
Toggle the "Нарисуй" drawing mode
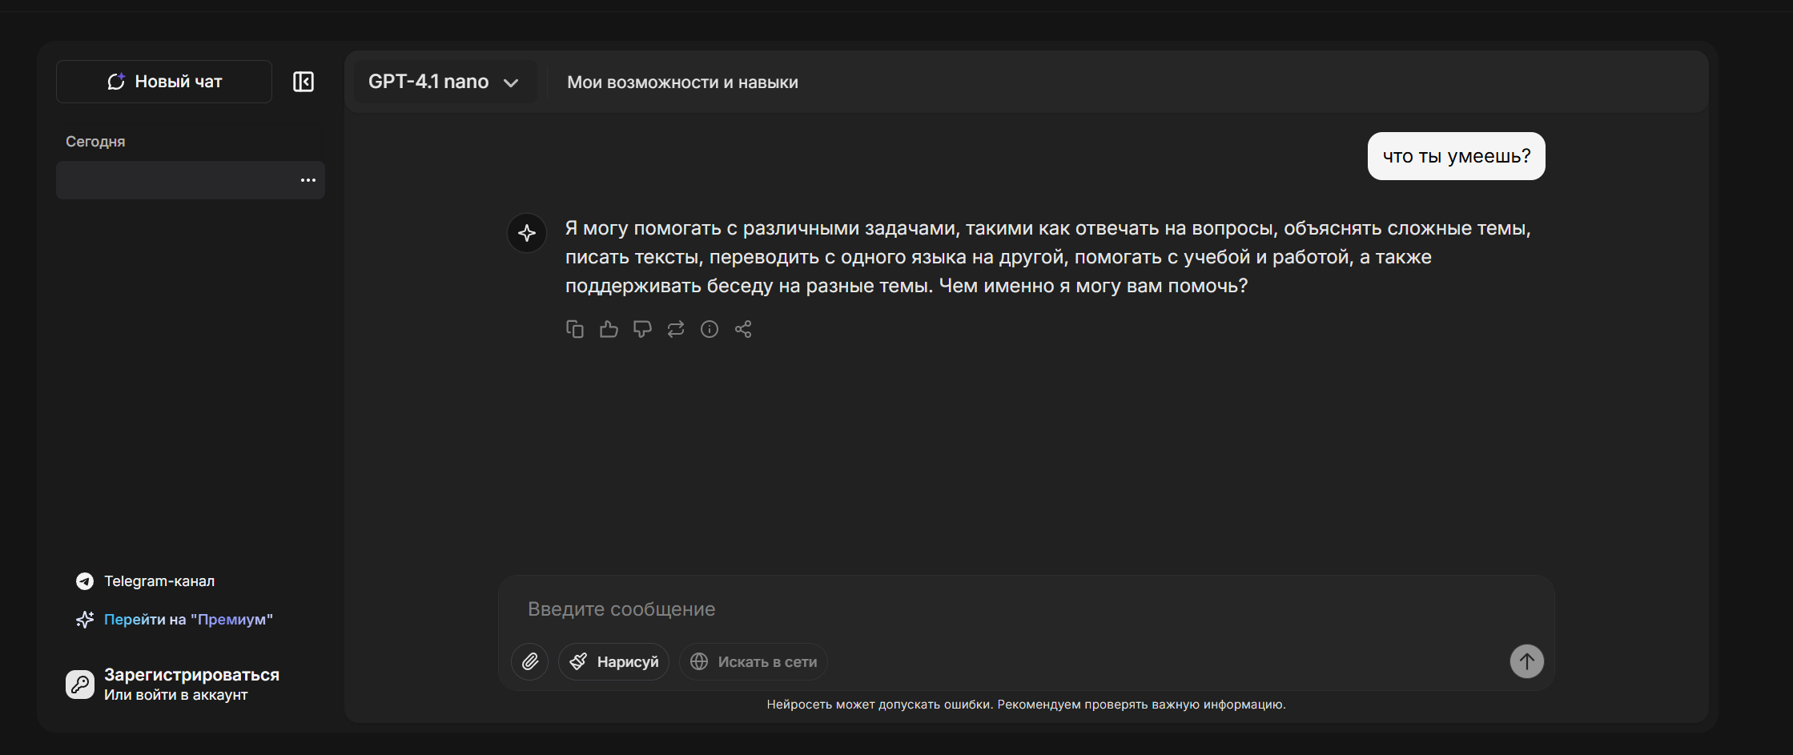coord(613,661)
